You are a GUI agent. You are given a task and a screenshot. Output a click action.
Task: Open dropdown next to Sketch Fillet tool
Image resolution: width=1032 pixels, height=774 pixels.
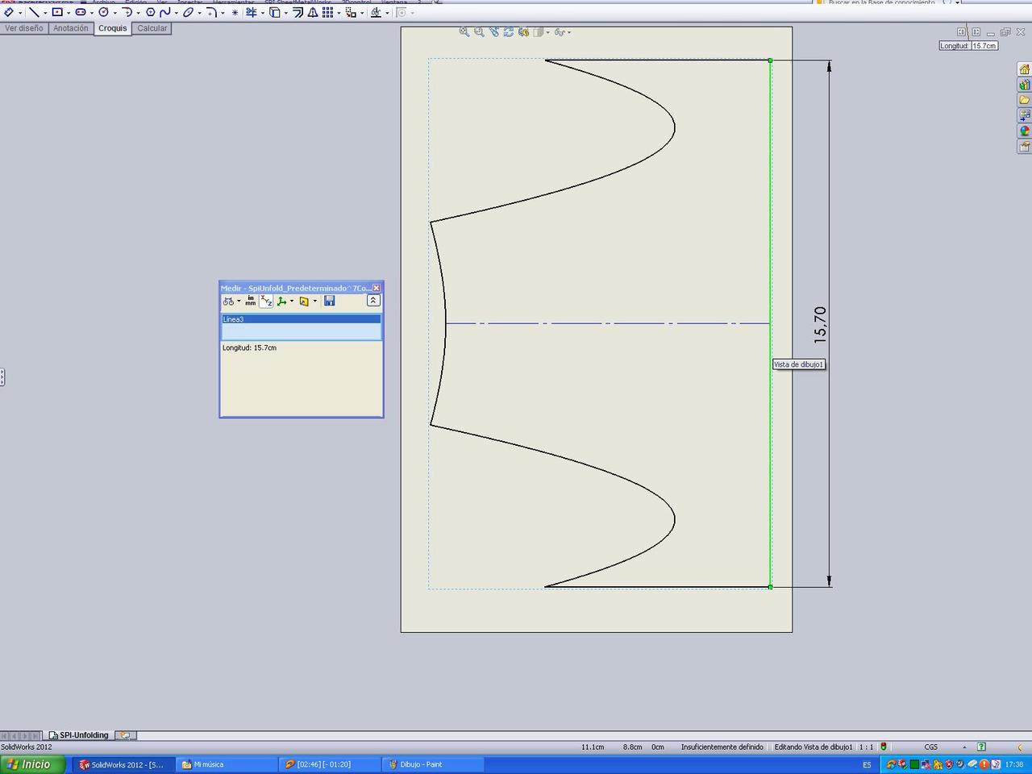pos(223,13)
